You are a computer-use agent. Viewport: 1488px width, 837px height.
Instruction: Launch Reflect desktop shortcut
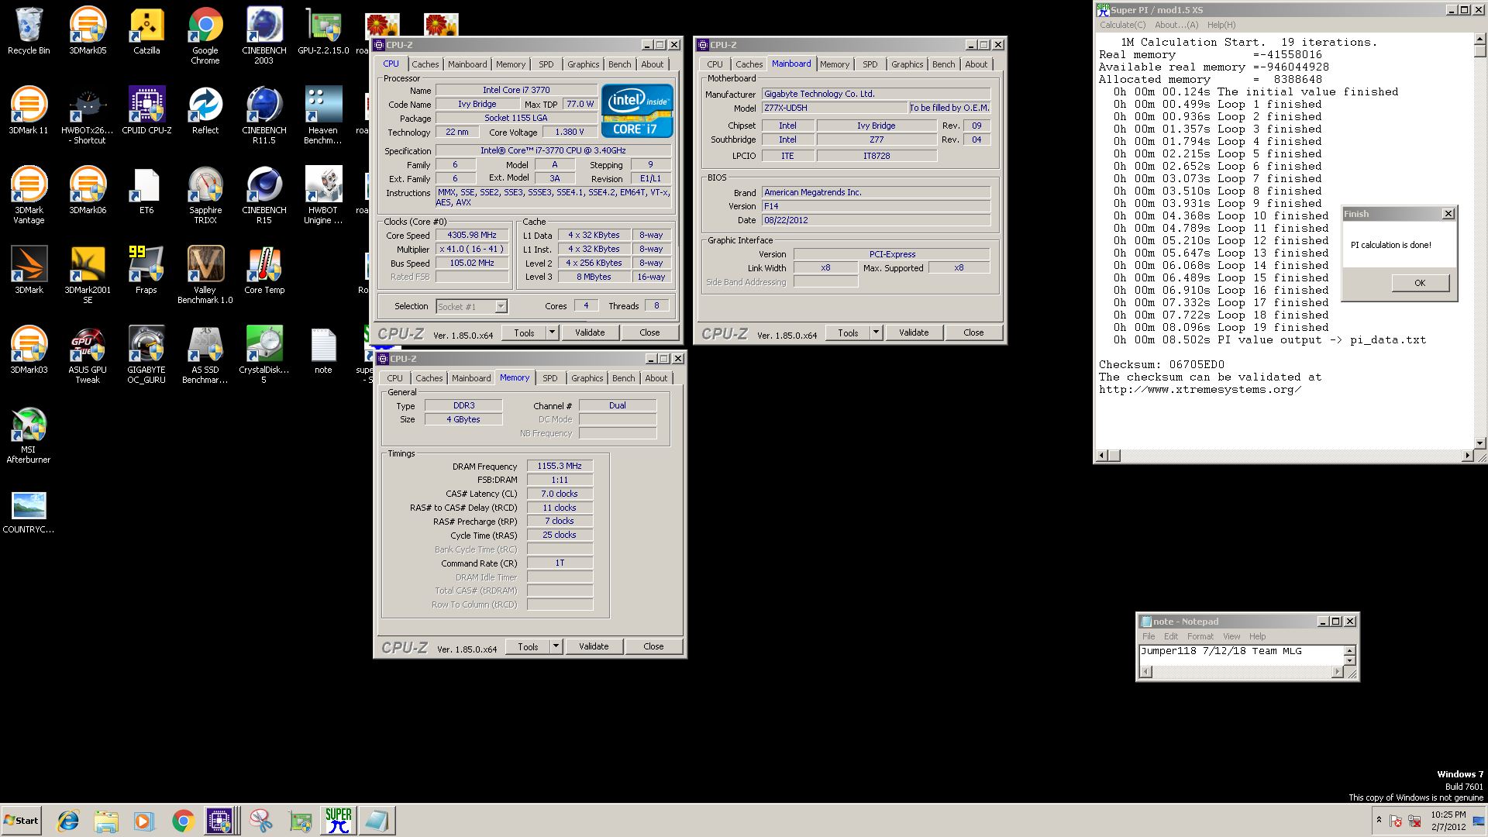coord(205,111)
